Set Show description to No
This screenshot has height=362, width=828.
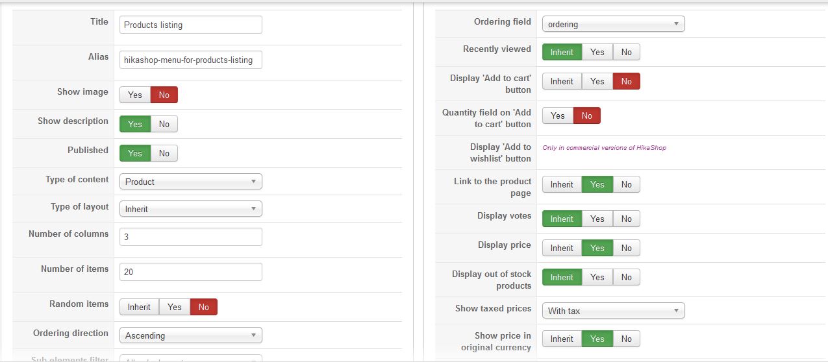pyautogui.click(x=164, y=124)
